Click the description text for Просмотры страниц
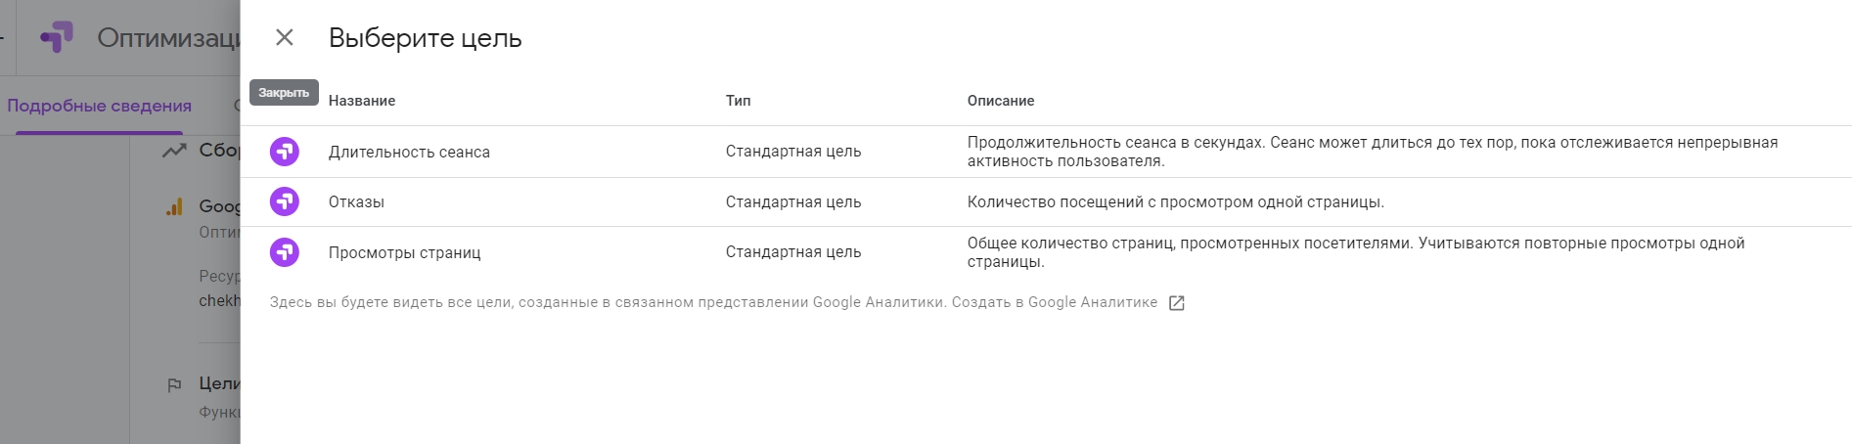The height and width of the screenshot is (444, 1852). (x=1356, y=252)
